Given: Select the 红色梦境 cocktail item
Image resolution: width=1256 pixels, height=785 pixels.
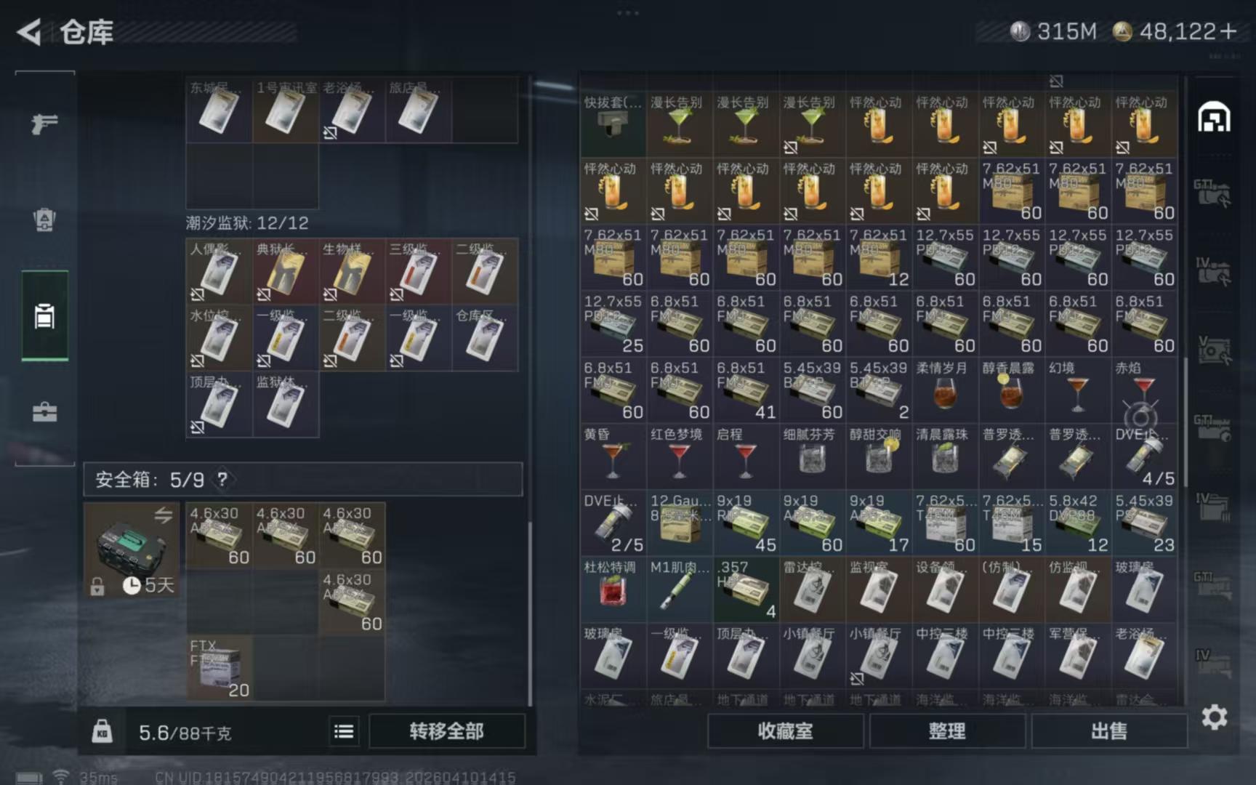Looking at the screenshot, I should 679,456.
